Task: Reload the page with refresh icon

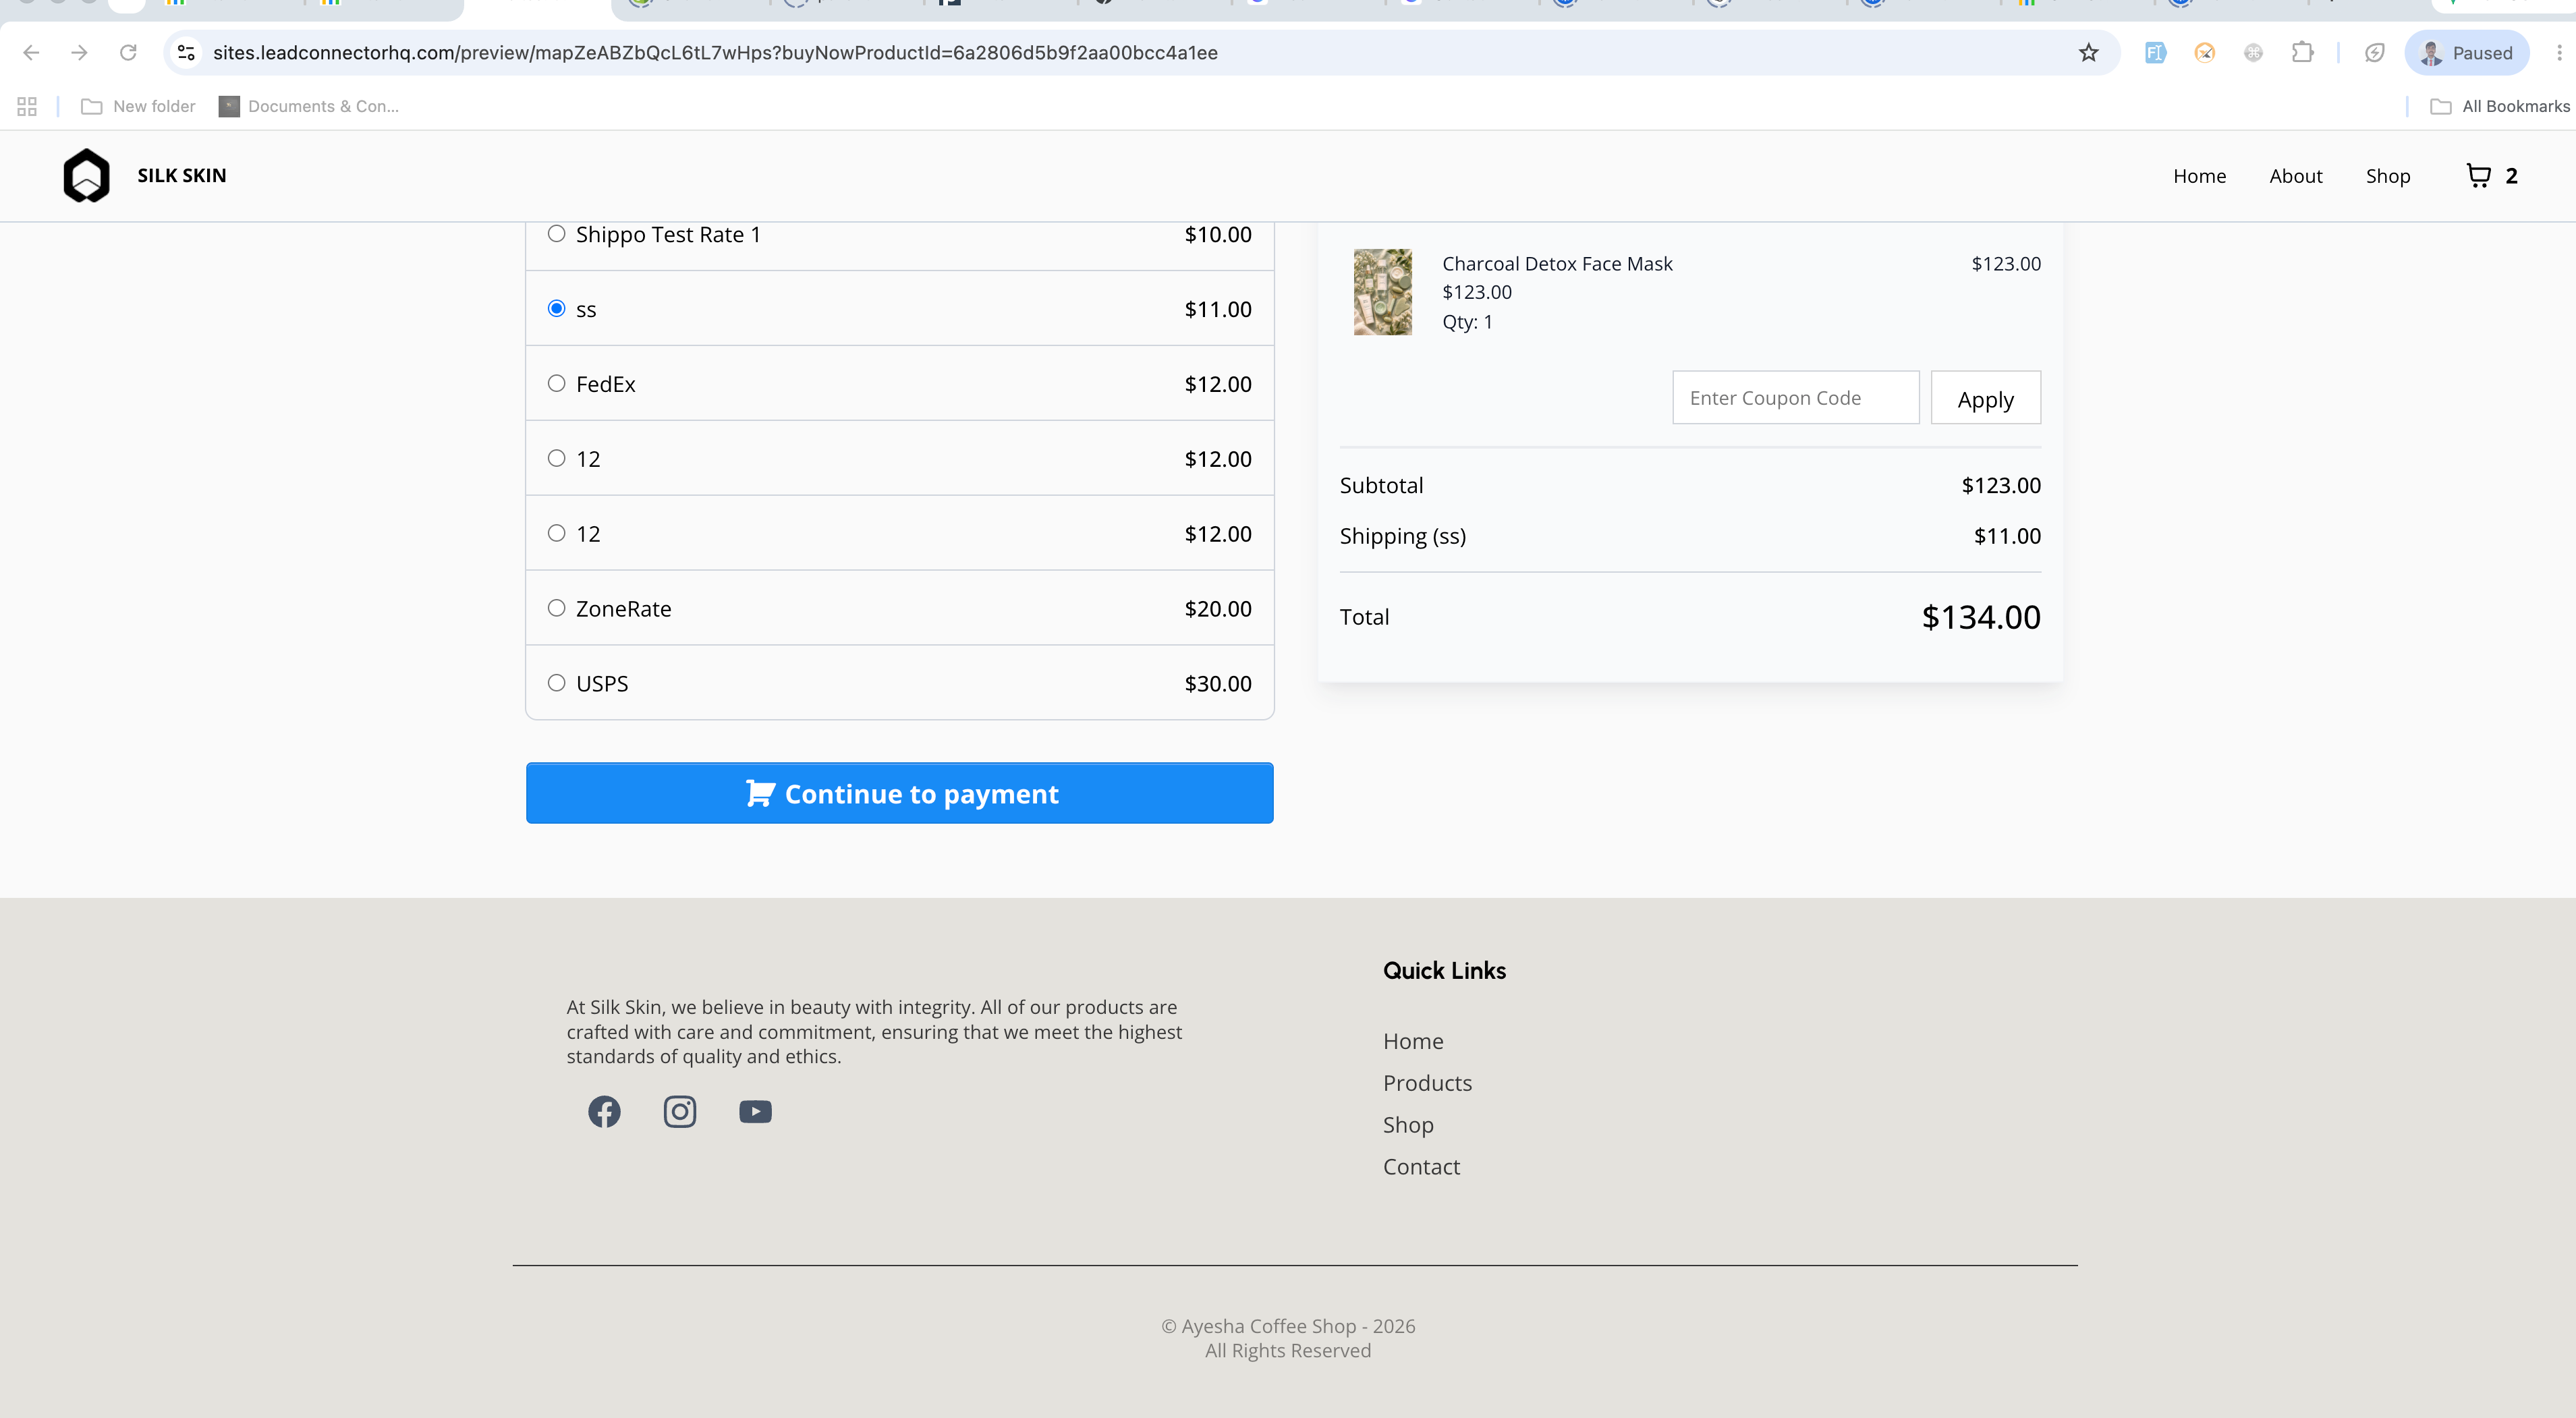Action: point(128,53)
